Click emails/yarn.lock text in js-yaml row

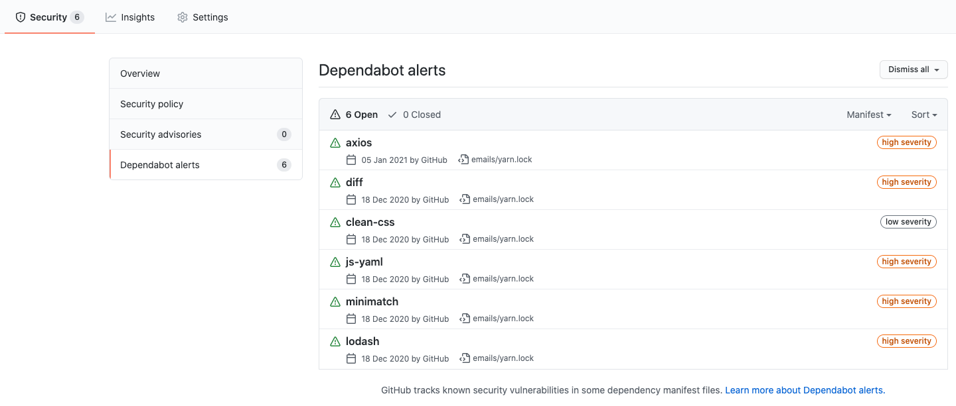pos(503,279)
